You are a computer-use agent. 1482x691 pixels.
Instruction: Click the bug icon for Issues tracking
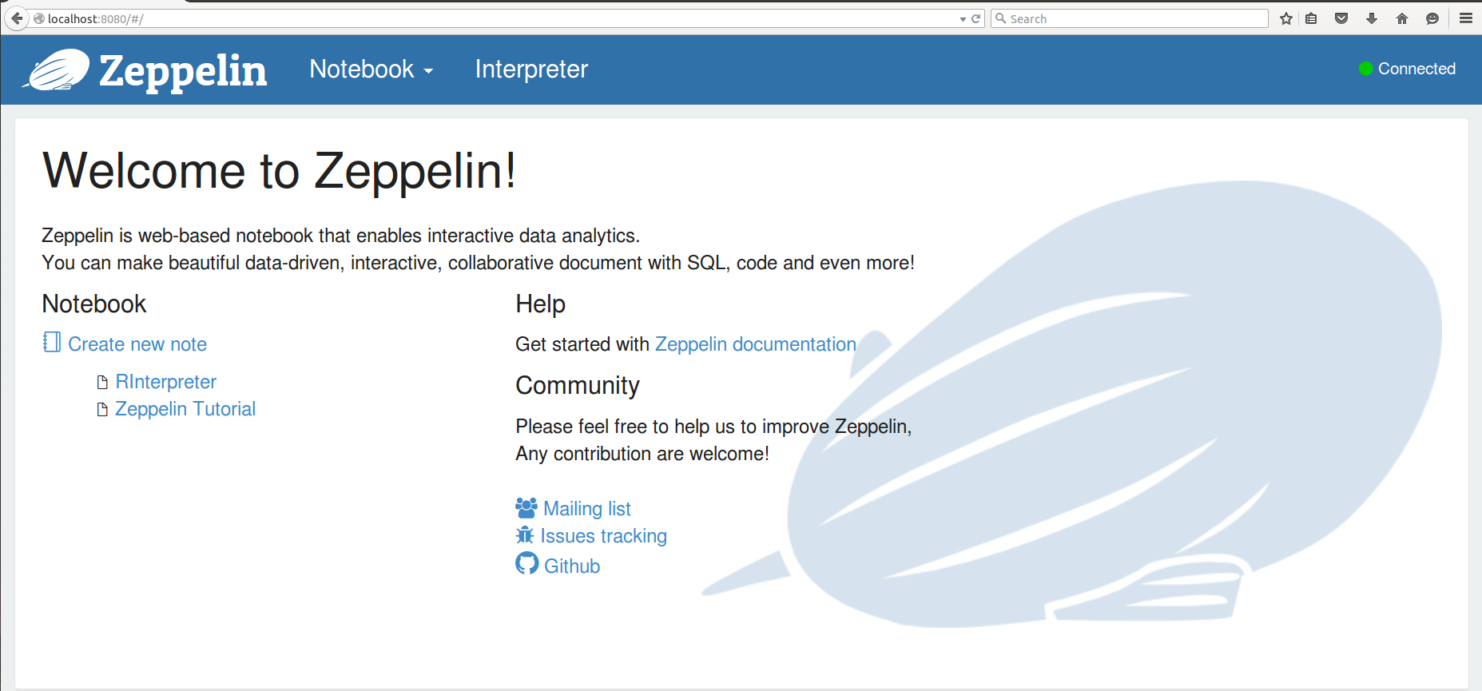pos(525,535)
